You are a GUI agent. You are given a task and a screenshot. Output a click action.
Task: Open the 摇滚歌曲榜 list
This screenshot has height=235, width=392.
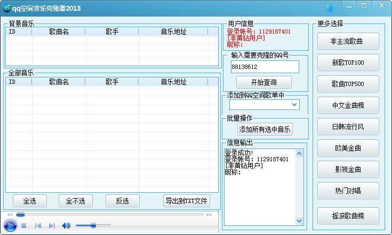348,216
